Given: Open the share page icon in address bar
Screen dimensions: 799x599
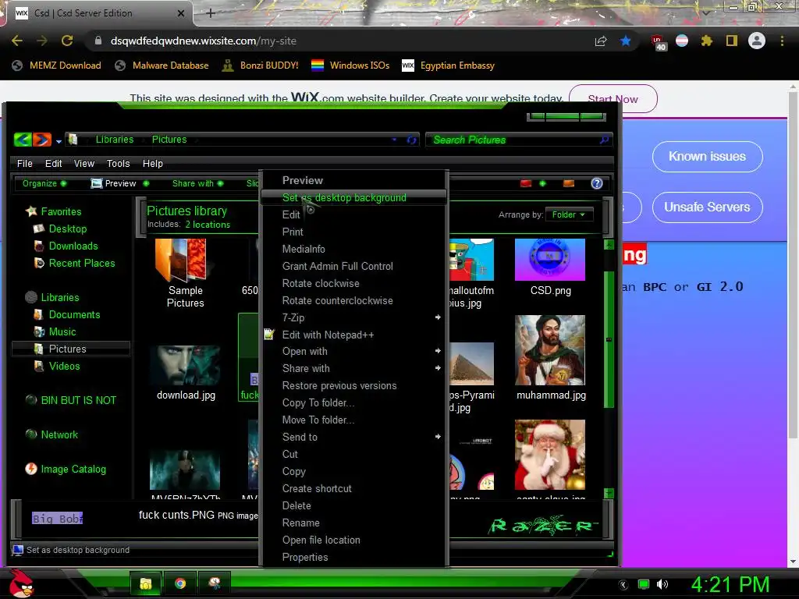Looking at the screenshot, I should [601, 41].
